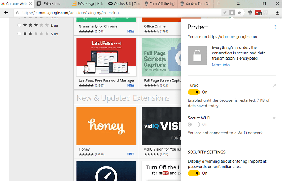Disable the password warning toggle
This screenshot has height=181, width=282.
[x=194, y=173]
